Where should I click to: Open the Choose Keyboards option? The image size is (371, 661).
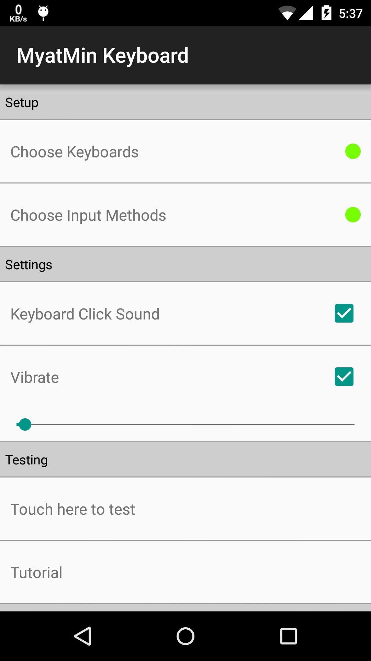pyautogui.click(x=75, y=152)
